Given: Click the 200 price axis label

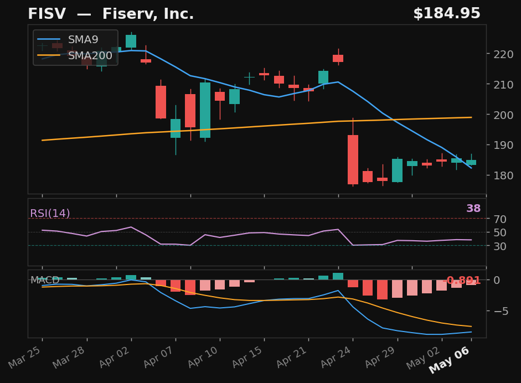Looking at the screenshot, I should point(503,115).
